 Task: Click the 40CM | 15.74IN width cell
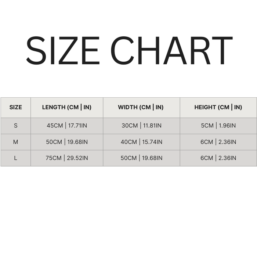[141, 142]
